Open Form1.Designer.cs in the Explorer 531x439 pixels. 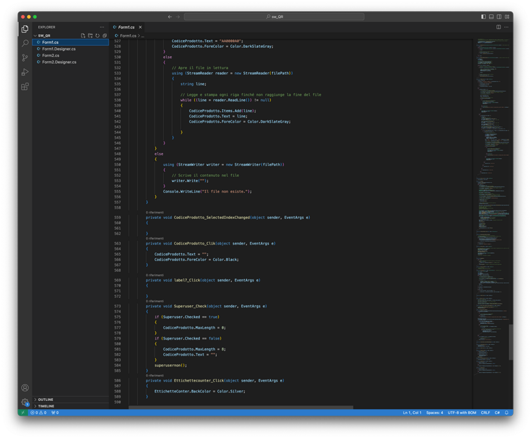pos(70,48)
